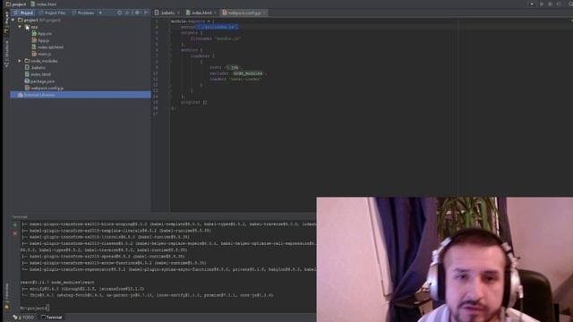This screenshot has width=573, height=322.
Task: Click the module.exports line in editor
Action: coord(192,21)
